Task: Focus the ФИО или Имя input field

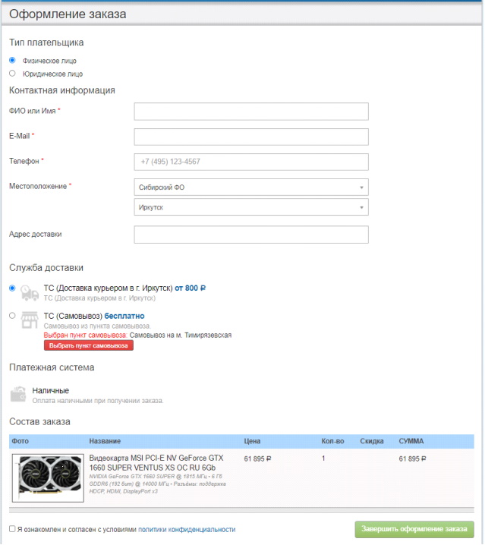Action: [x=250, y=112]
